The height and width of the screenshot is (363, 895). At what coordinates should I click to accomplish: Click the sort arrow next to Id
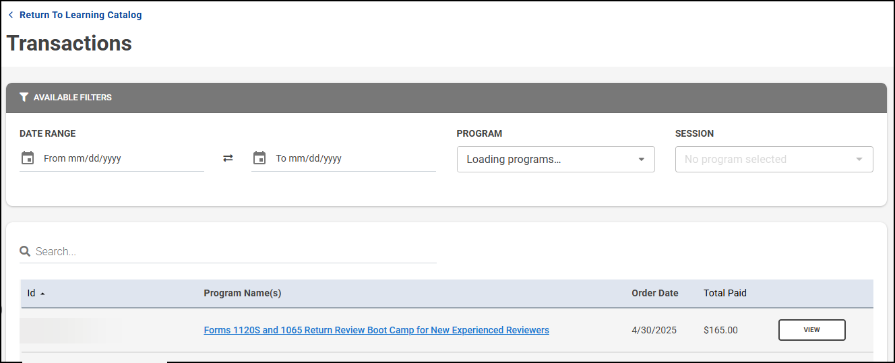coord(43,294)
